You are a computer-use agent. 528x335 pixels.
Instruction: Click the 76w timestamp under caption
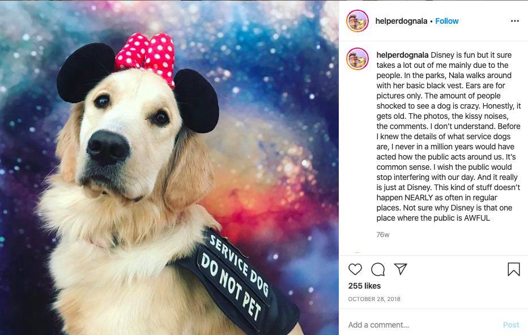[x=383, y=235]
